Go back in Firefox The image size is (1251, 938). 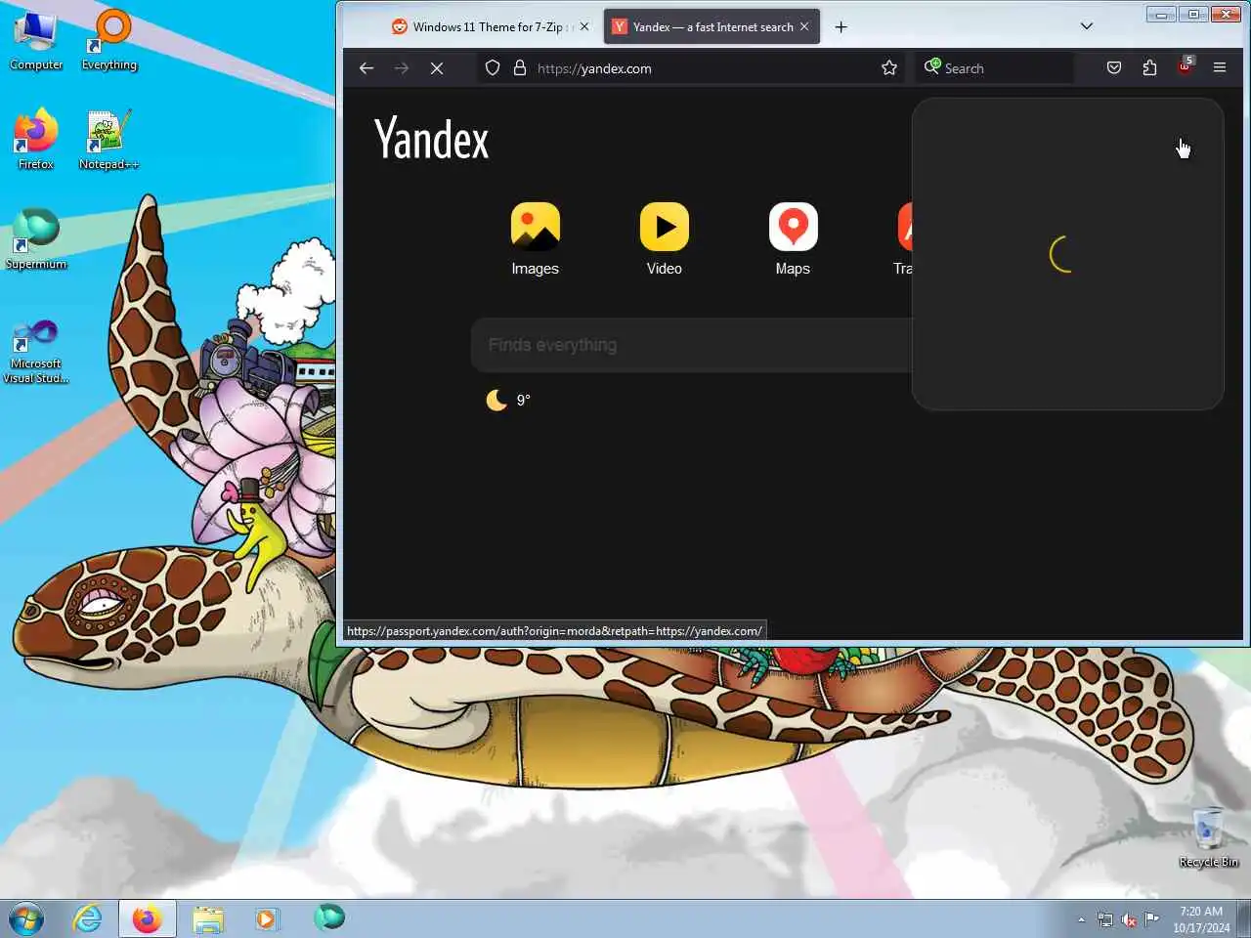click(367, 68)
